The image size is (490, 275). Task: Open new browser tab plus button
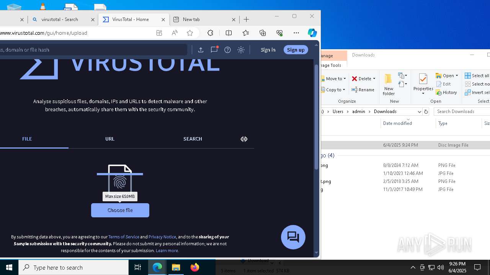click(247, 19)
